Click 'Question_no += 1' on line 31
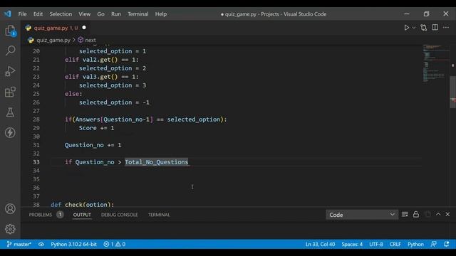Viewport: 456px width, 256px height. pos(93,145)
